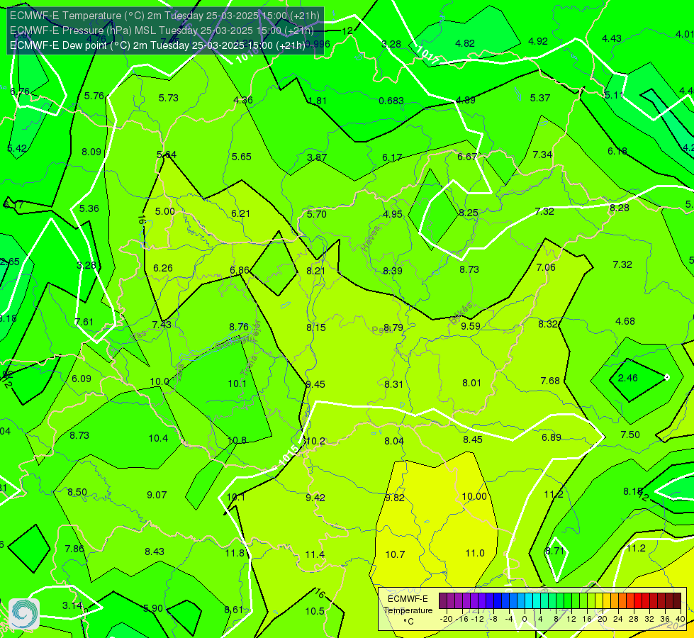Click the dew point value 7.61
Image resolution: width=694 pixels, height=638 pixels.
(84, 323)
